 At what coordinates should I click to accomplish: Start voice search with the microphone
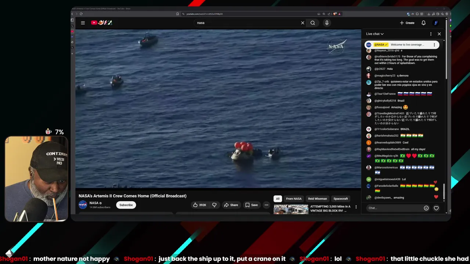pos(327,23)
